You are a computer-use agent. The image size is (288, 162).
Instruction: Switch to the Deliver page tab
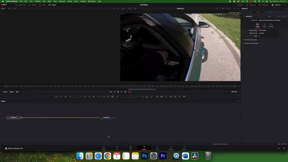coord(184,148)
